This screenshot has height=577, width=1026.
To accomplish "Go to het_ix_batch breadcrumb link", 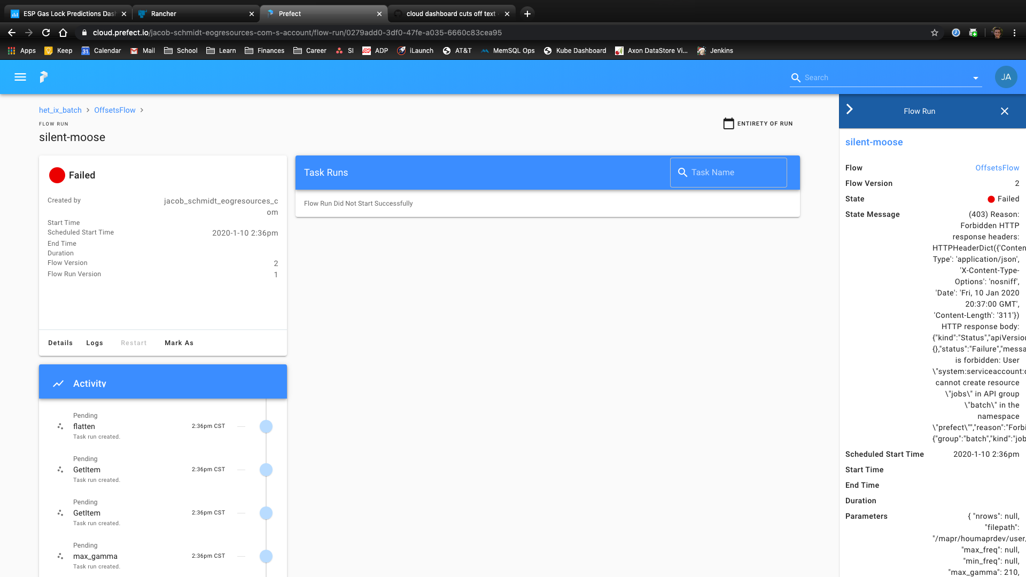I will click(x=60, y=110).
